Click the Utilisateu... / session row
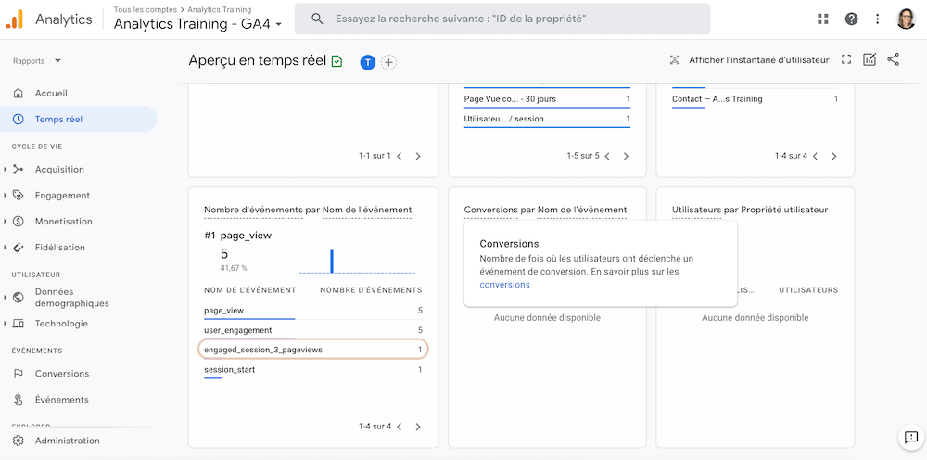 pyautogui.click(x=548, y=119)
